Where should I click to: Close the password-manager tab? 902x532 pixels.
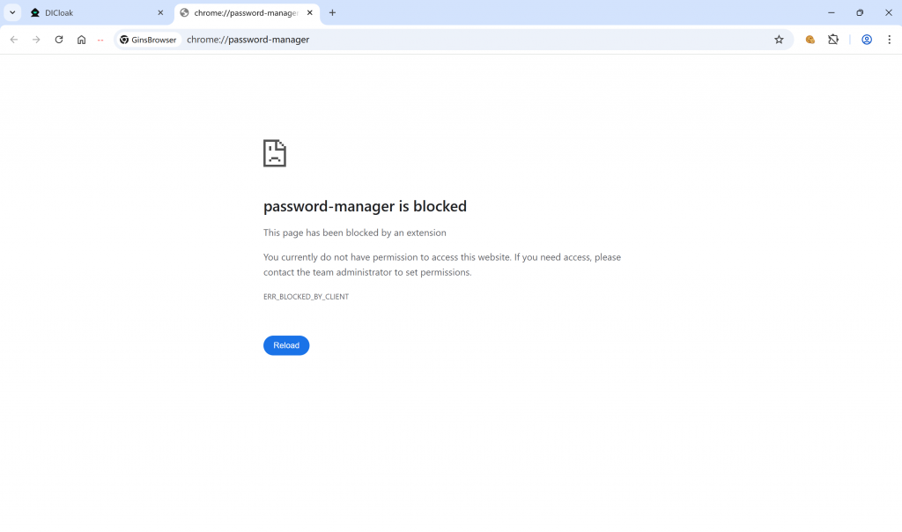[310, 13]
